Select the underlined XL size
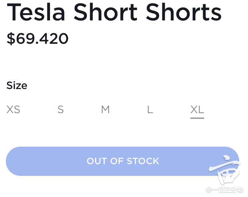 (x=197, y=109)
